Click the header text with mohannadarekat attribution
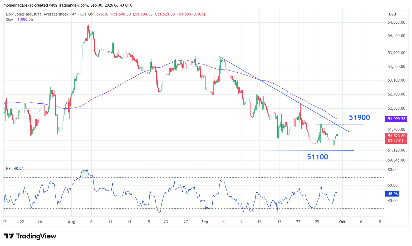The image size is (412, 246). pyautogui.click(x=68, y=5)
